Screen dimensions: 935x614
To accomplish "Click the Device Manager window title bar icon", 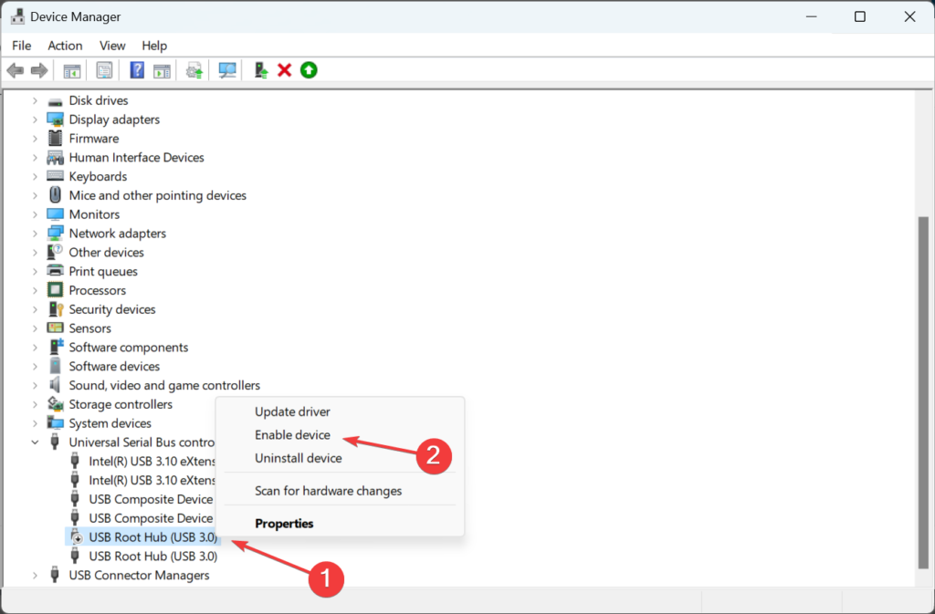I will pos(16,16).
